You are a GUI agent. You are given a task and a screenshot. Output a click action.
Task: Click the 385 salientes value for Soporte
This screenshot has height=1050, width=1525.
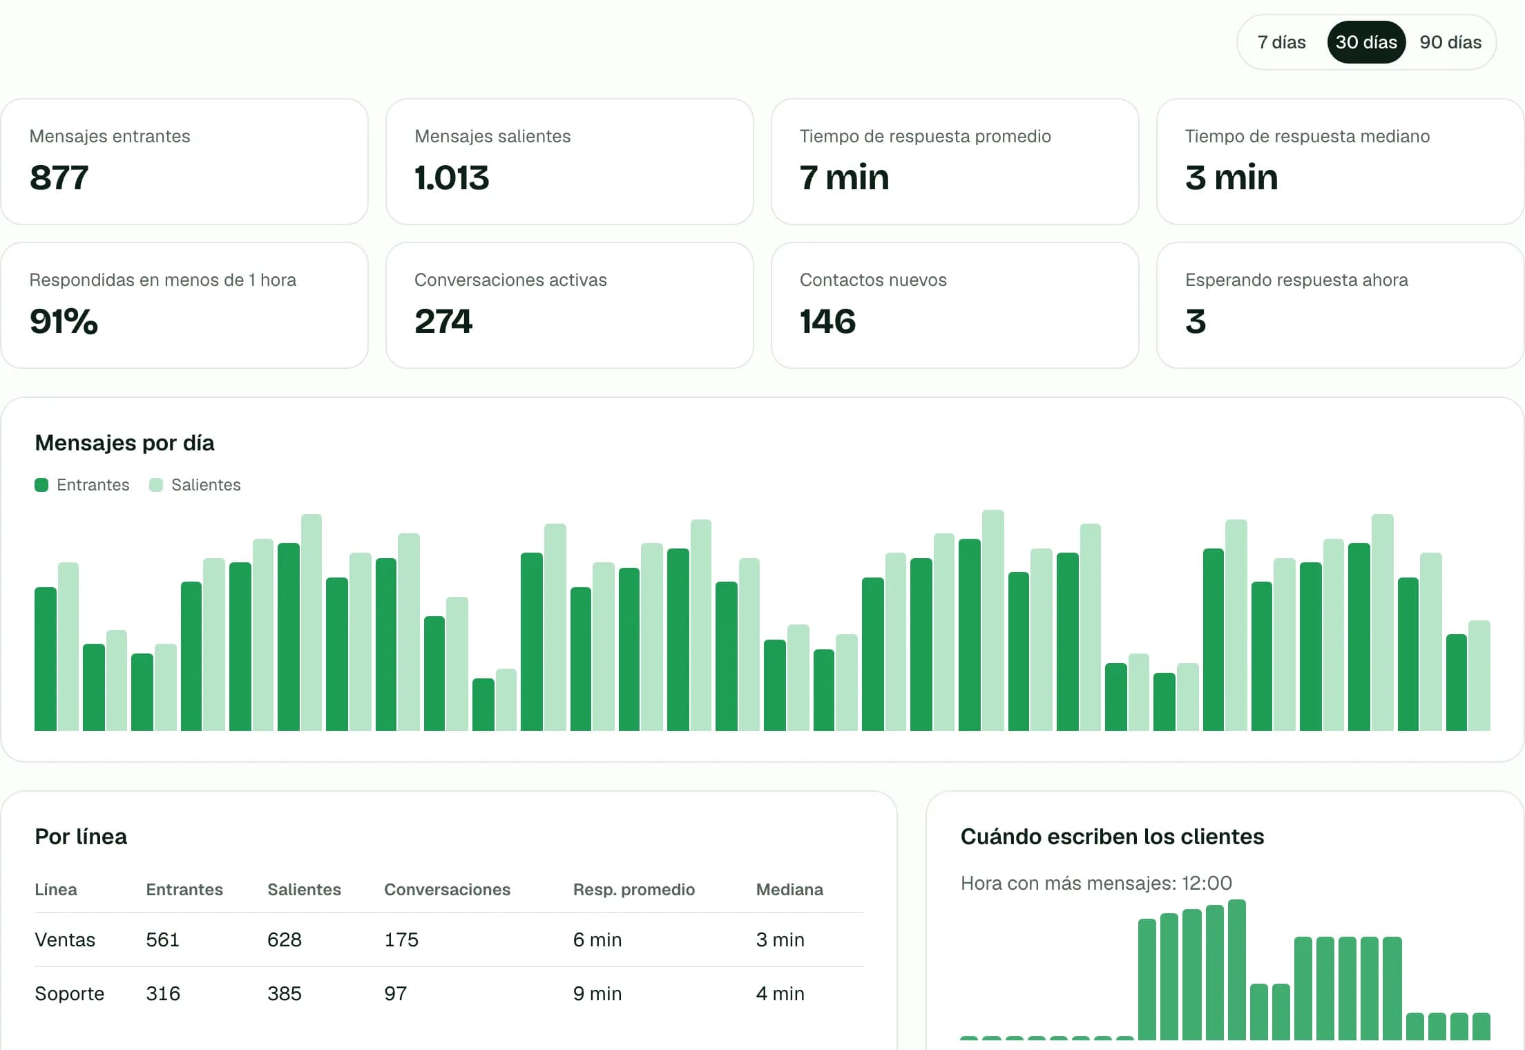click(x=285, y=993)
